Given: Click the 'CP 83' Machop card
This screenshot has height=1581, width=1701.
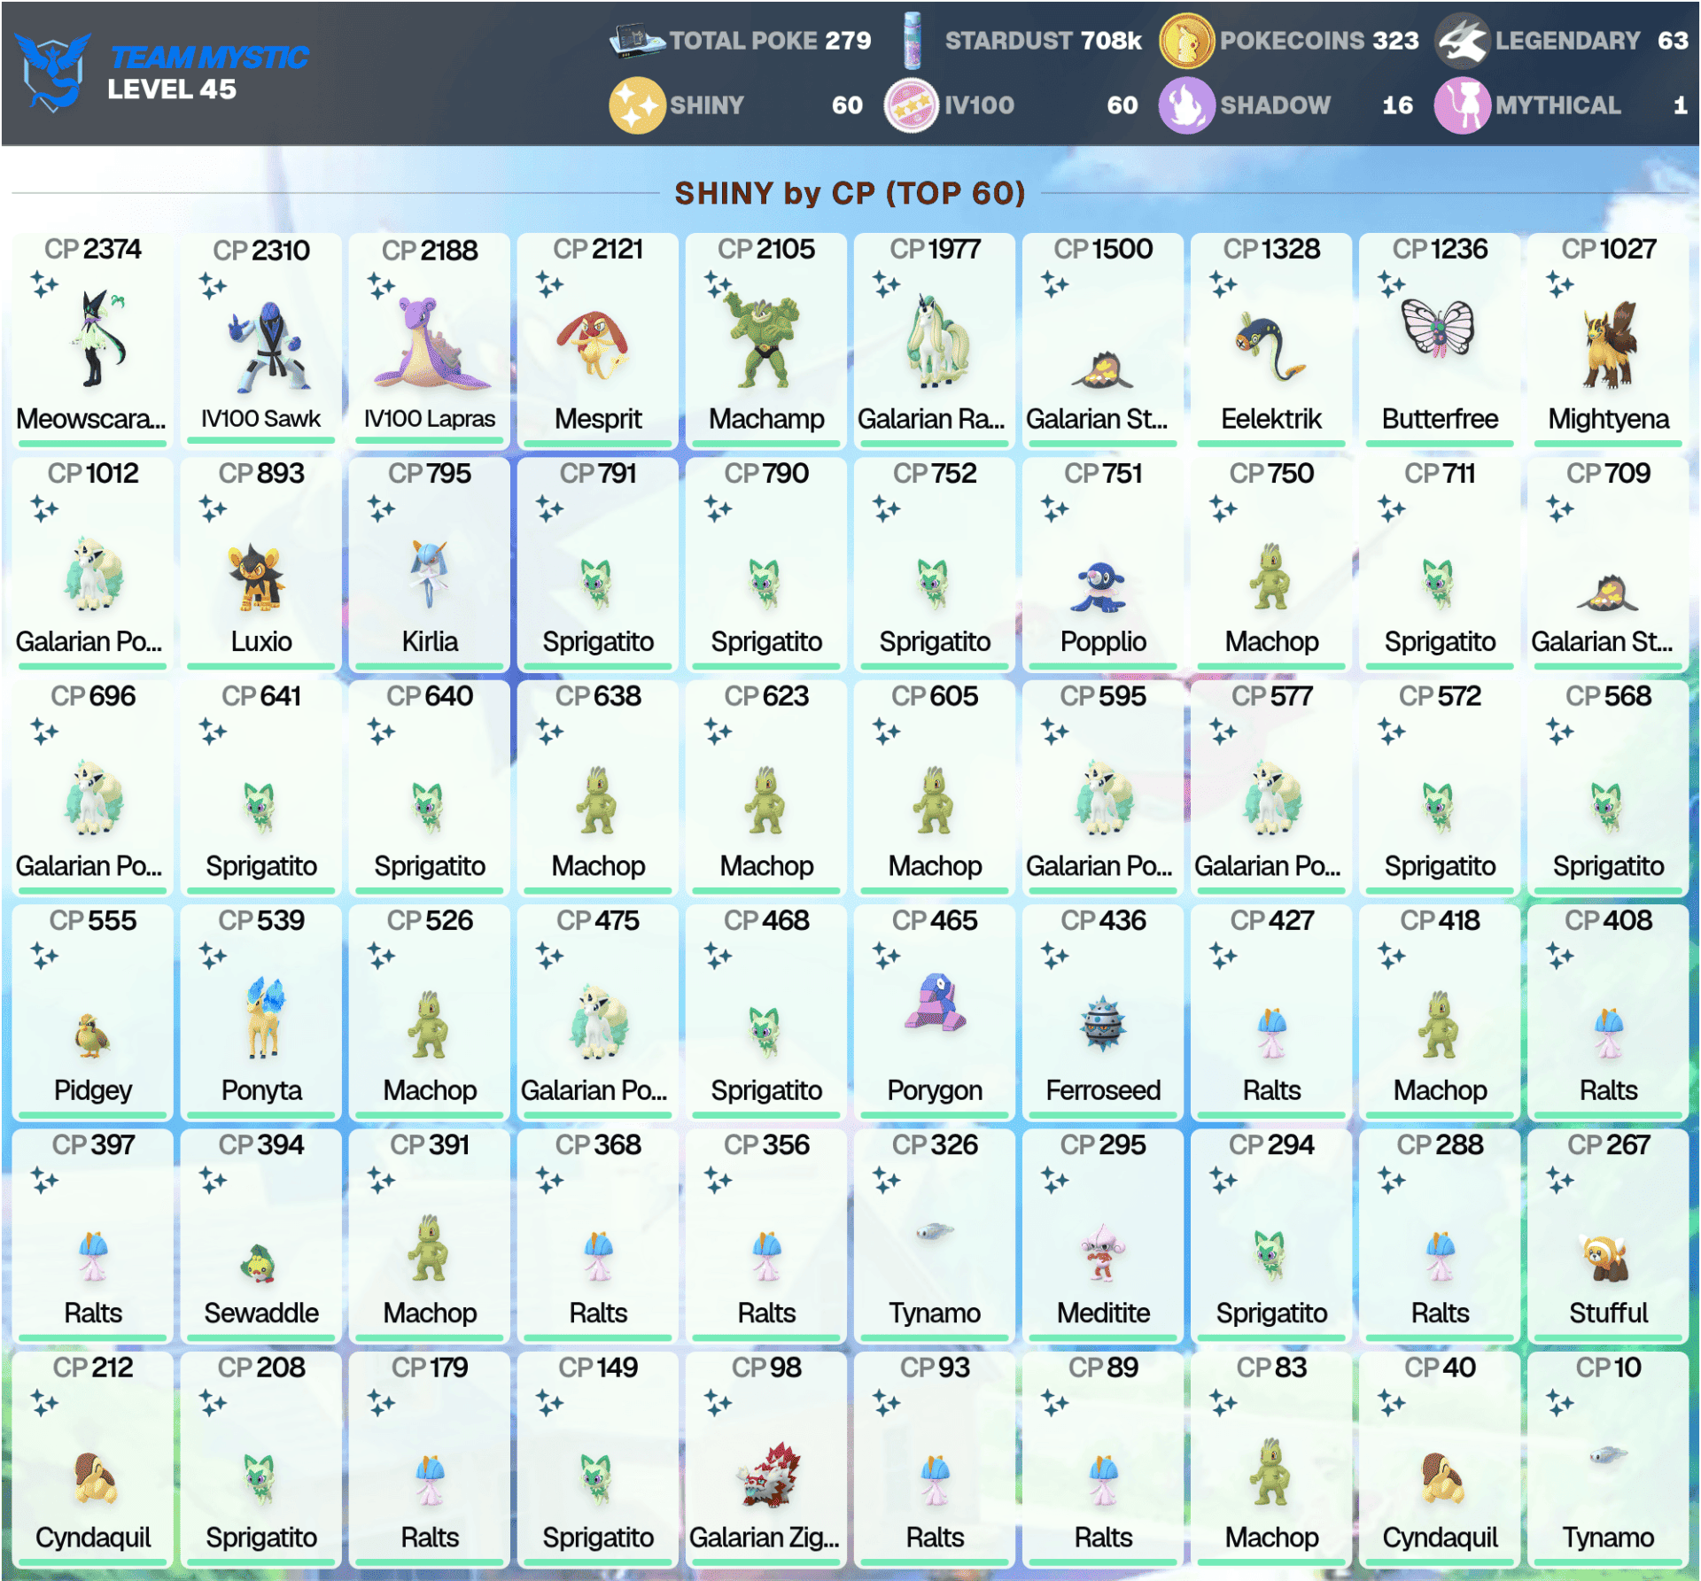Looking at the screenshot, I should pyautogui.click(x=1271, y=1458).
